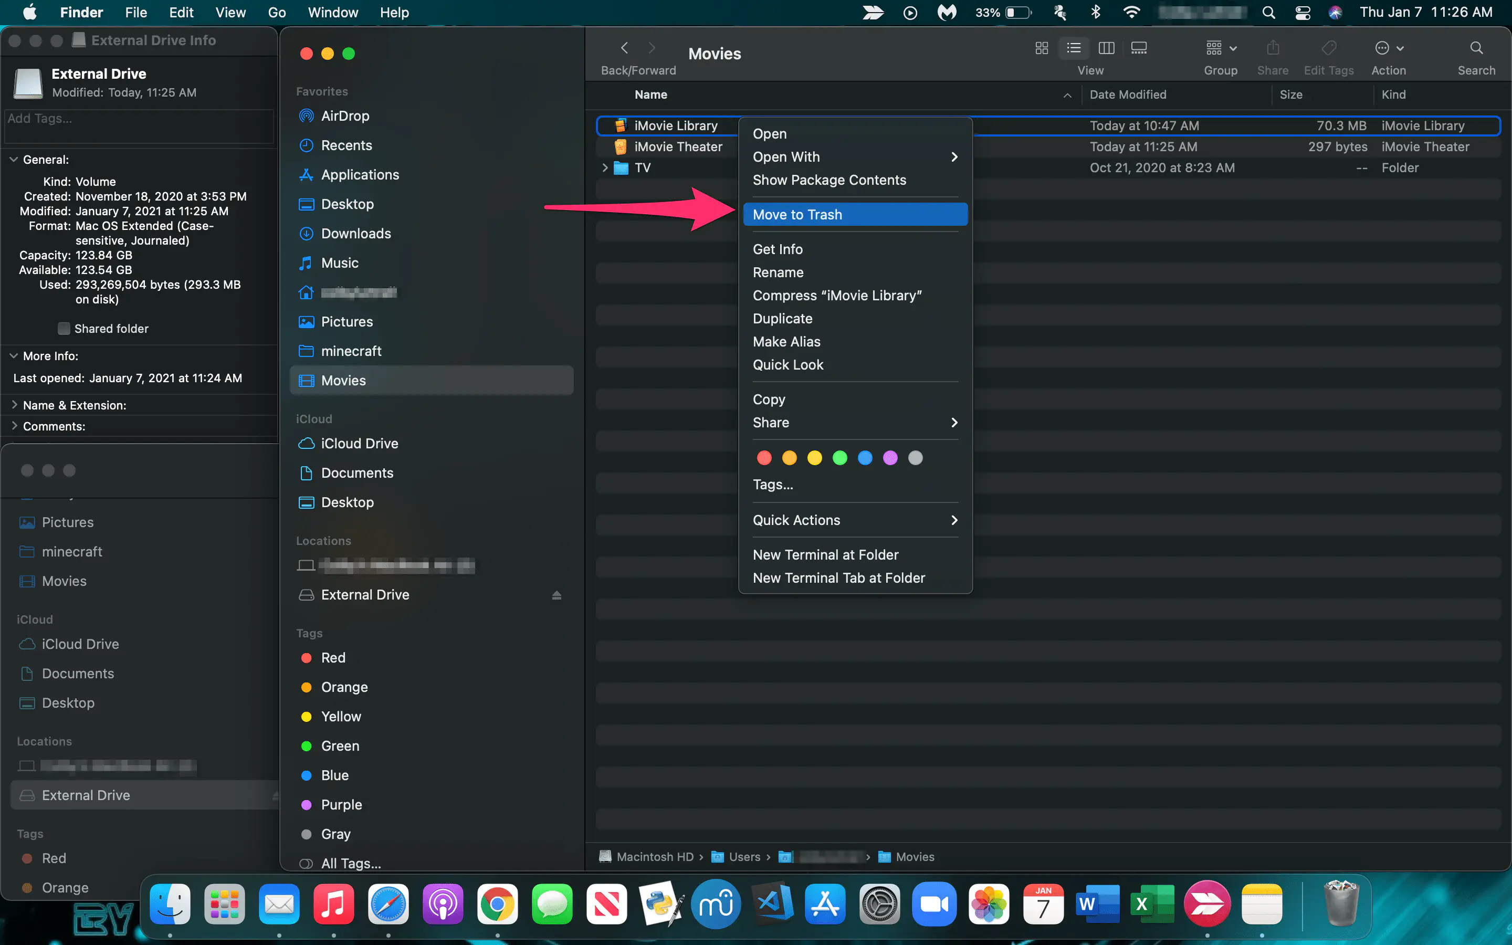This screenshot has height=945, width=1512.
Task: Open the Group options dropdown
Action: (x=1221, y=48)
